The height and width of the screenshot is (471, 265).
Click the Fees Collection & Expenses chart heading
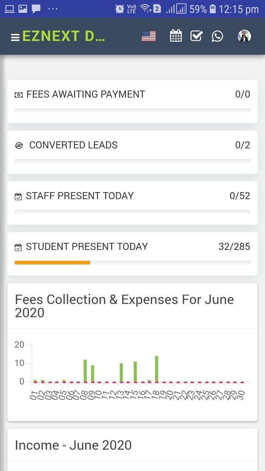tap(124, 306)
